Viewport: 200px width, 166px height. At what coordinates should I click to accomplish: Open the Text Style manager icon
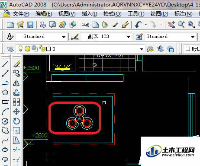(x=10, y=37)
